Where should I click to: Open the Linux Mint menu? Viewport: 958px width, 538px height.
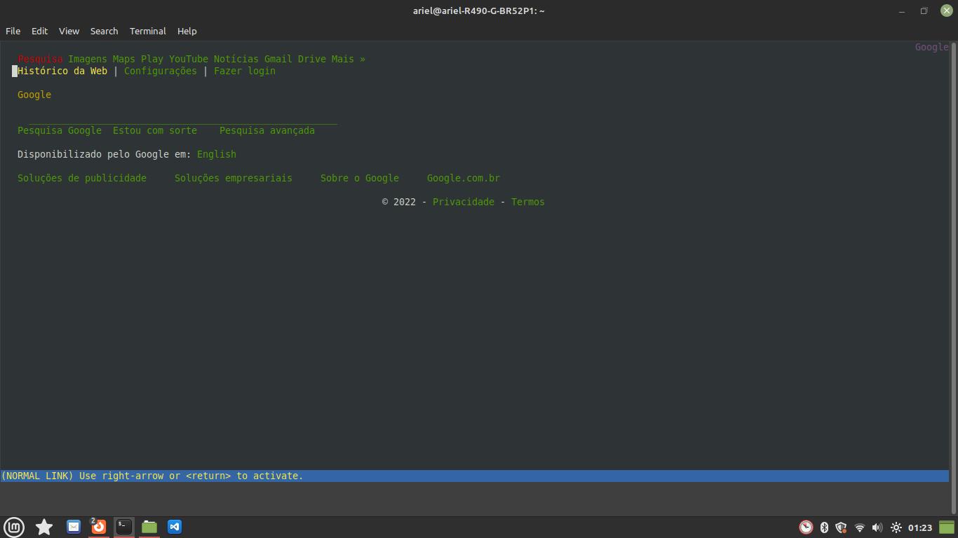pyautogui.click(x=14, y=526)
